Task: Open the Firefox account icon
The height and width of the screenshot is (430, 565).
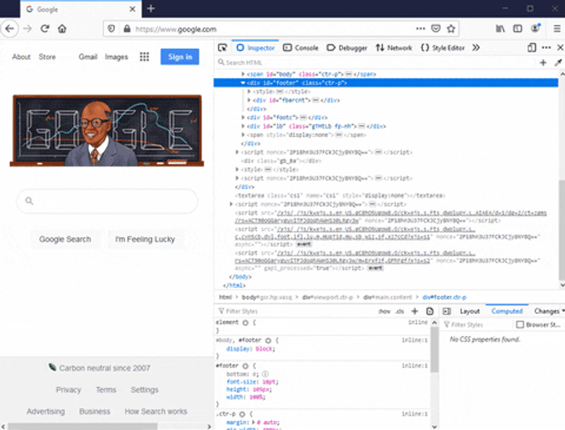Action: (535, 28)
